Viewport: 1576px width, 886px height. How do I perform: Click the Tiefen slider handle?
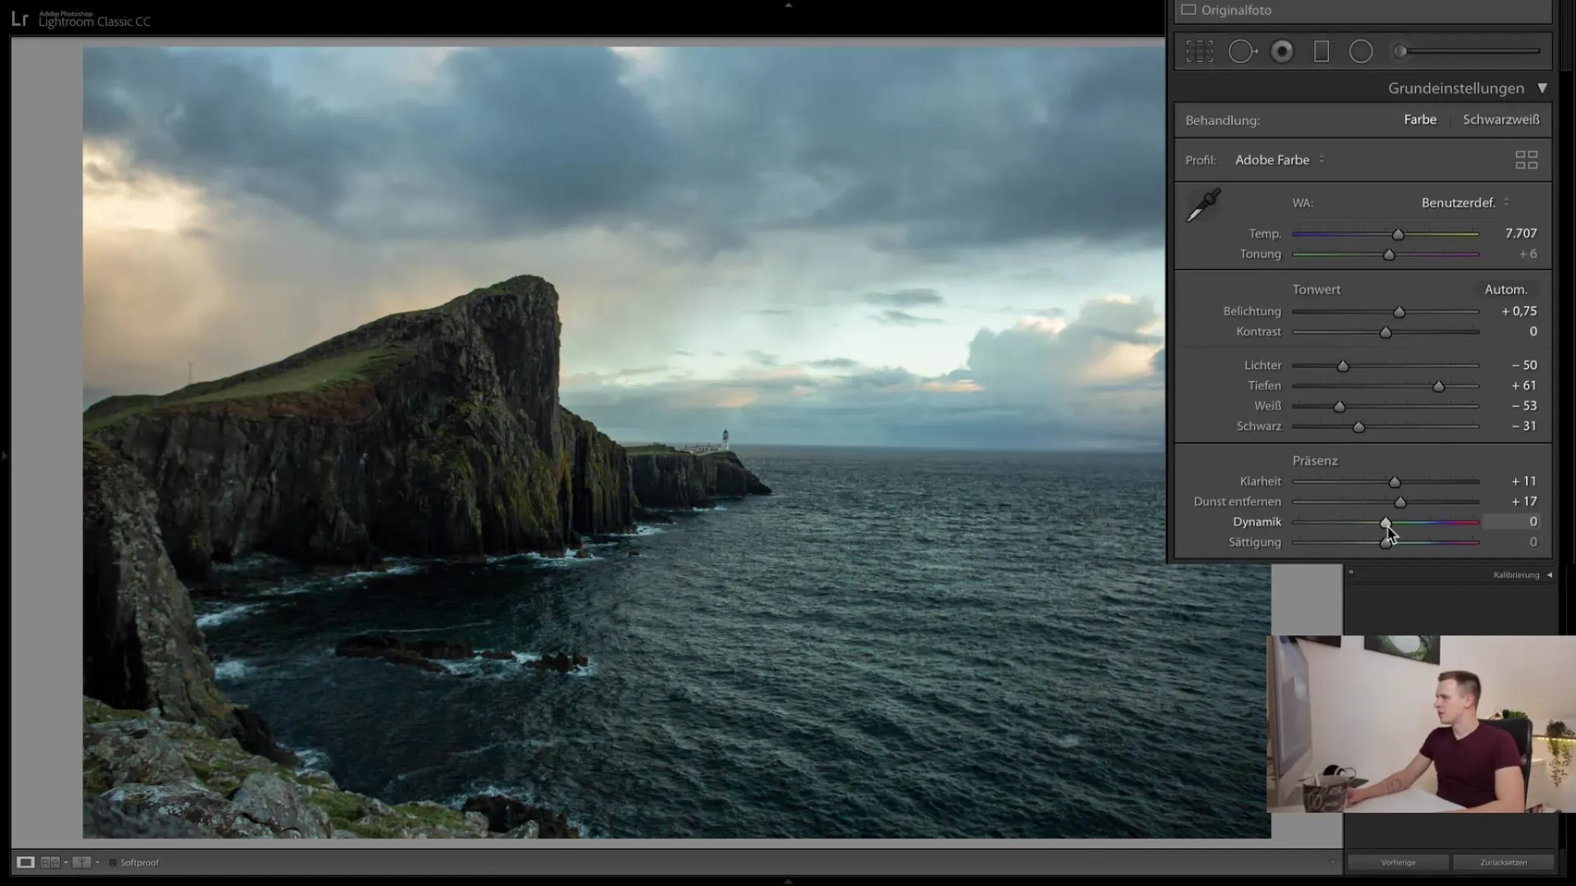tap(1438, 386)
